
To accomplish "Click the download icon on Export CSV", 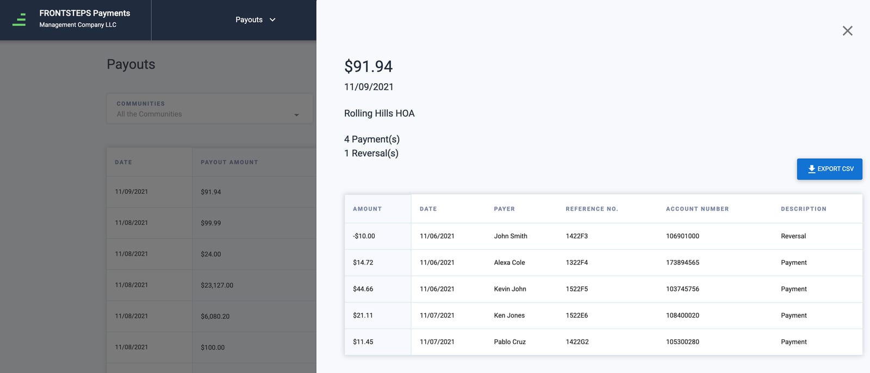I will coord(811,169).
